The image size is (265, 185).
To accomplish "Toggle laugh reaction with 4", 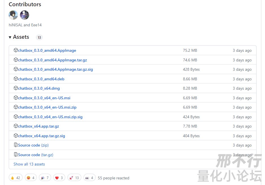I will (31, 178).
